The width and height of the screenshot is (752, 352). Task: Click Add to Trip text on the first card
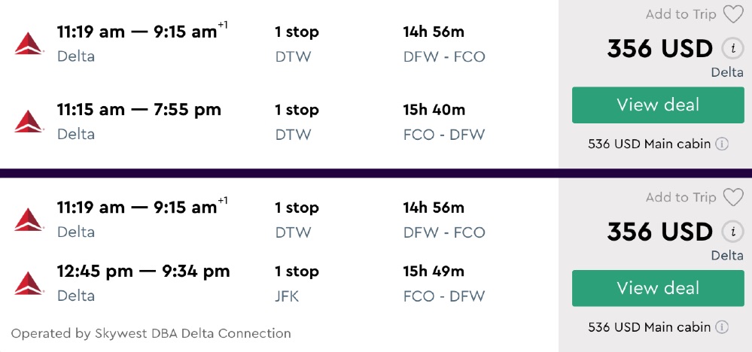coord(680,14)
